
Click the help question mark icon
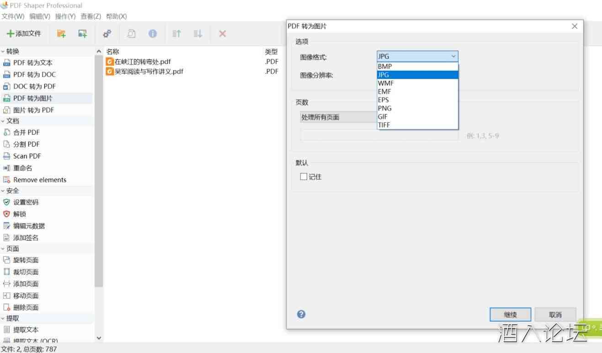tap(301, 314)
